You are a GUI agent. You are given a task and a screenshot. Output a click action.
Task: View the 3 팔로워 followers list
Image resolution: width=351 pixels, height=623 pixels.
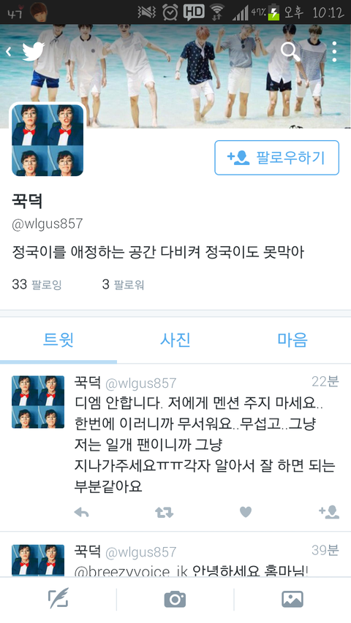[123, 285]
